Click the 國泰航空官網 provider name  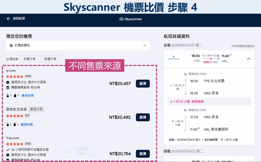point(17,109)
